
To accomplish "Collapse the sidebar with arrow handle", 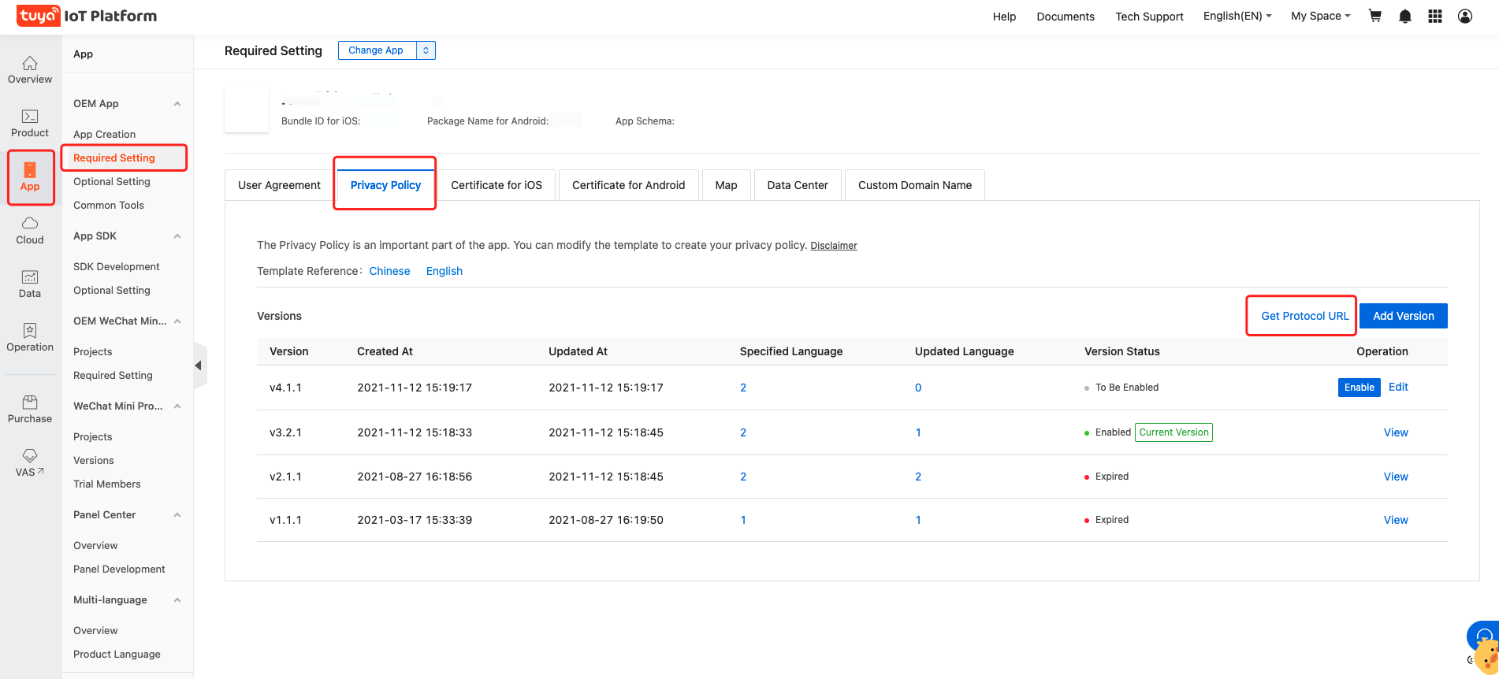I will [x=199, y=365].
